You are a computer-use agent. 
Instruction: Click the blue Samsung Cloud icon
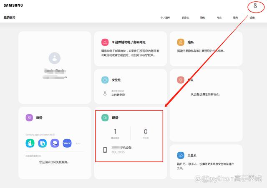181,155
